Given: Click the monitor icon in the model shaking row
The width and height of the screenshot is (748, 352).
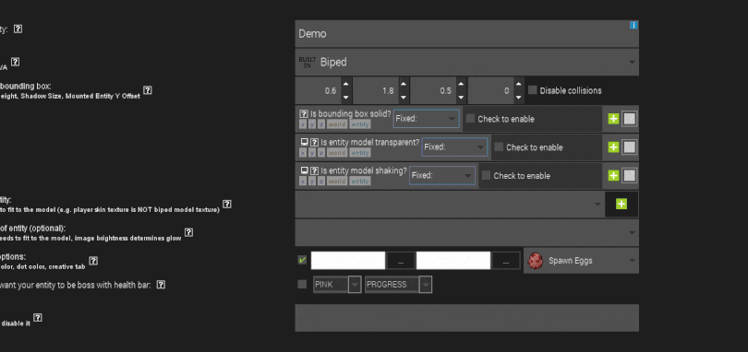Looking at the screenshot, I should pos(304,170).
